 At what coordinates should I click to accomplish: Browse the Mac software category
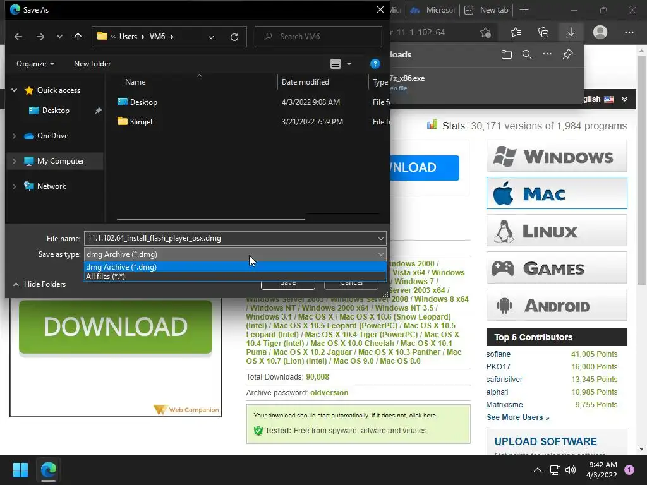click(x=557, y=193)
